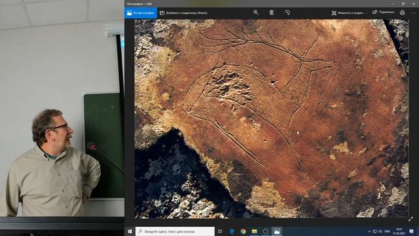
Task: Open 'Все фотографии' (All photos) view
Action: (141, 13)
